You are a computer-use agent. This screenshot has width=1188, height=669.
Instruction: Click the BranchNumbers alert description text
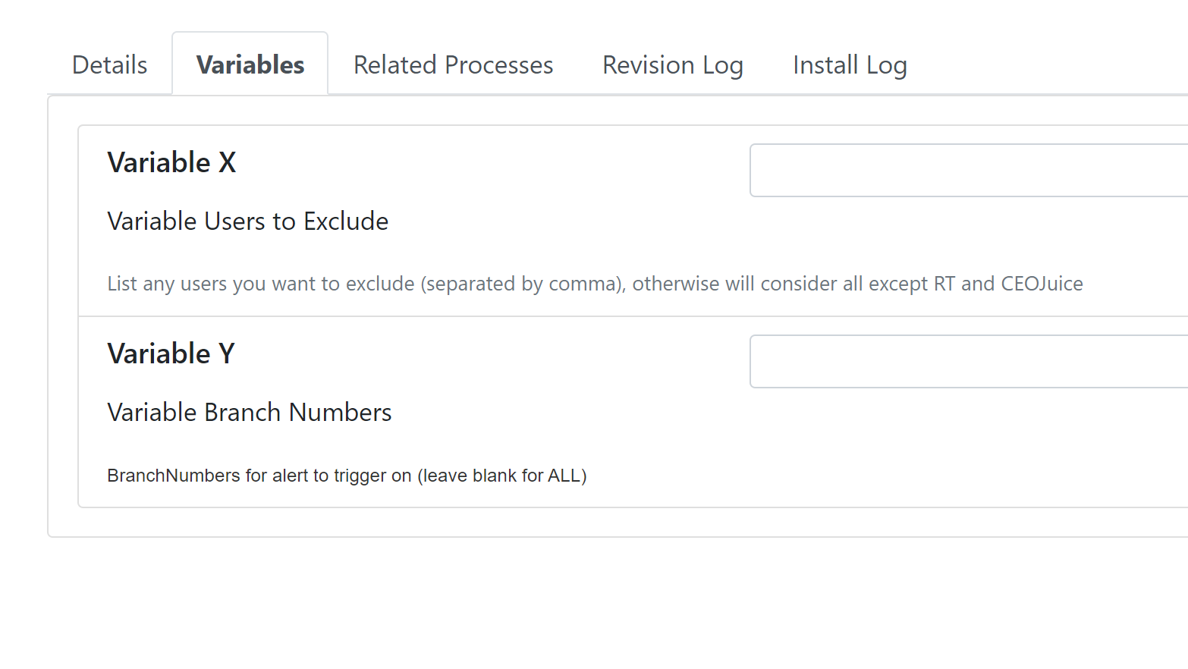[347, 476]
